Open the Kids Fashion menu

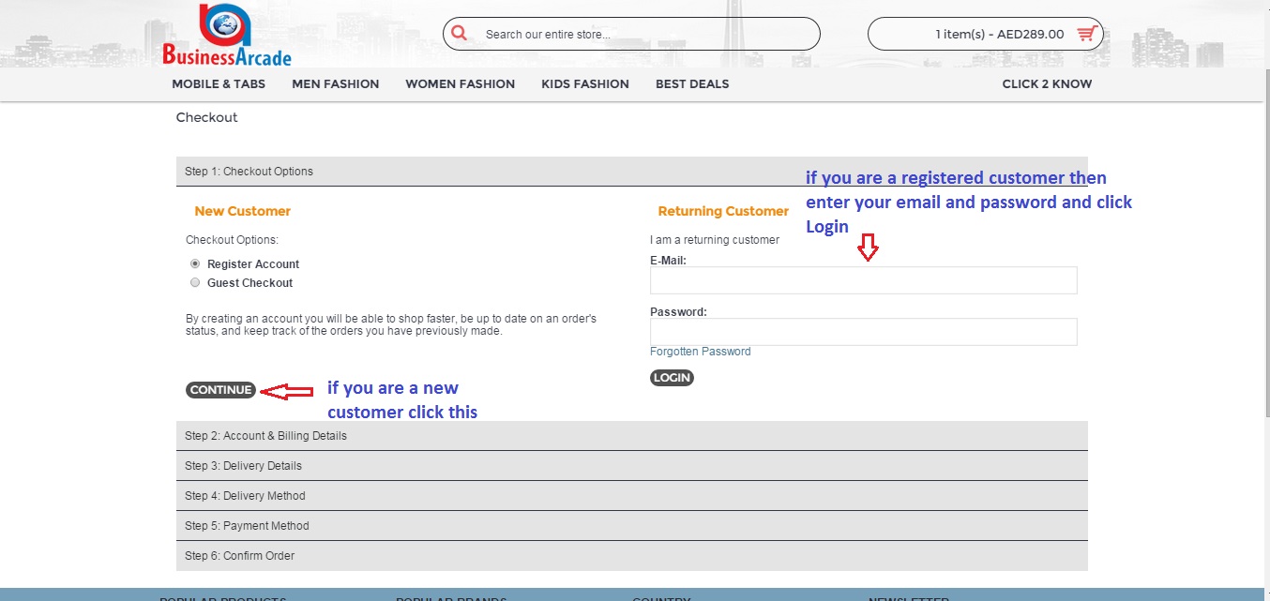(x=585, y=83)
